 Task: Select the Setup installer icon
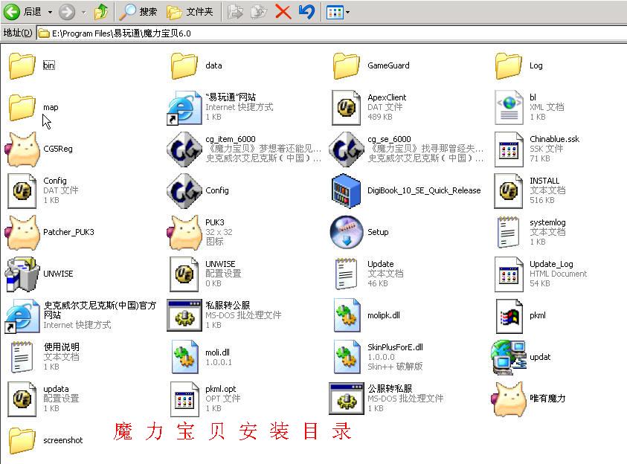(x=359, y=232)
